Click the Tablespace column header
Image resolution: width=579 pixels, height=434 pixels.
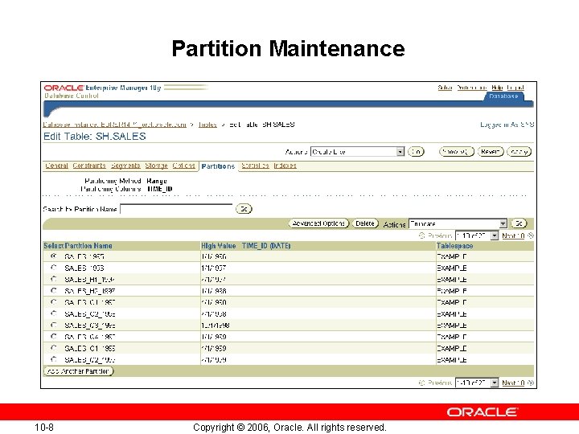[x=454, y=246]
